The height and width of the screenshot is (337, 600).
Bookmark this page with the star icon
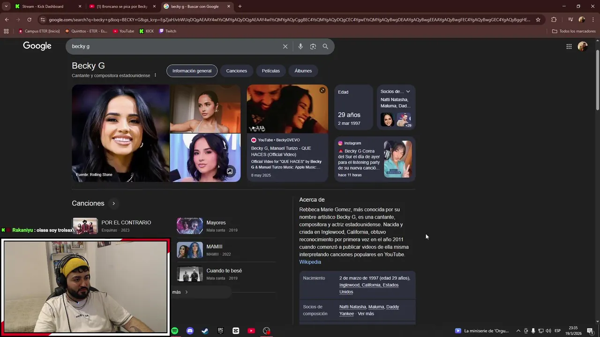(x=538, y=20)
